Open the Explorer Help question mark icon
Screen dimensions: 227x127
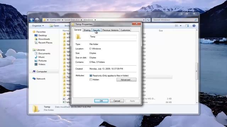click(194, 26)
